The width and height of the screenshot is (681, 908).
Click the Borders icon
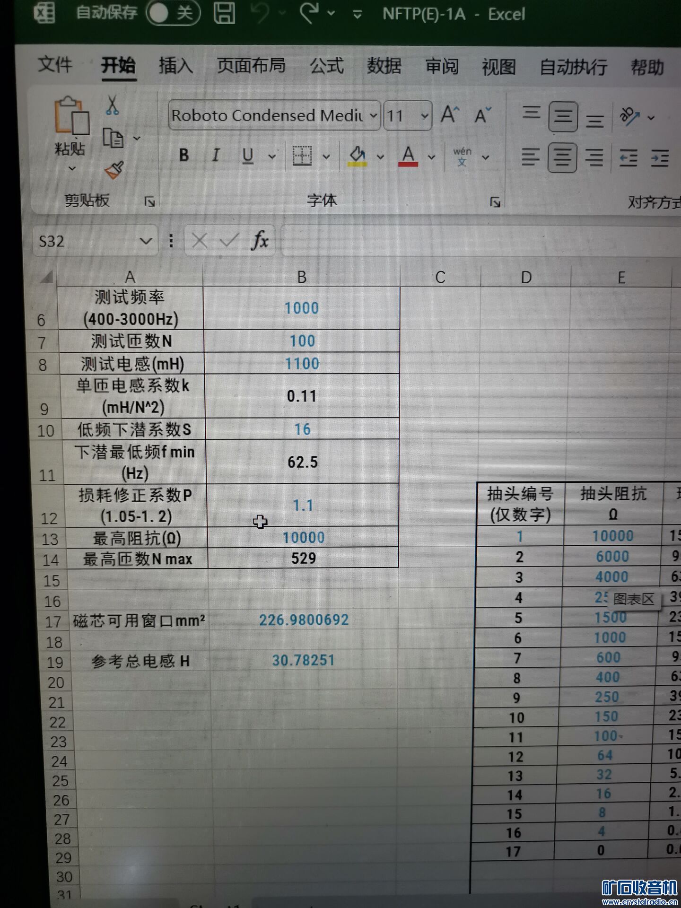pos(302,156)
